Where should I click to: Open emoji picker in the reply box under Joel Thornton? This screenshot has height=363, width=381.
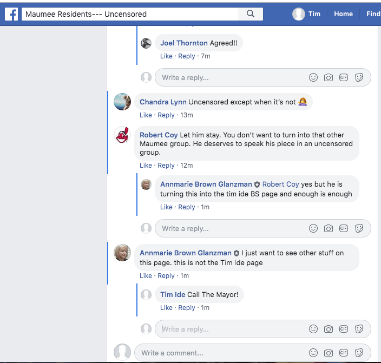tap(313, 77)
